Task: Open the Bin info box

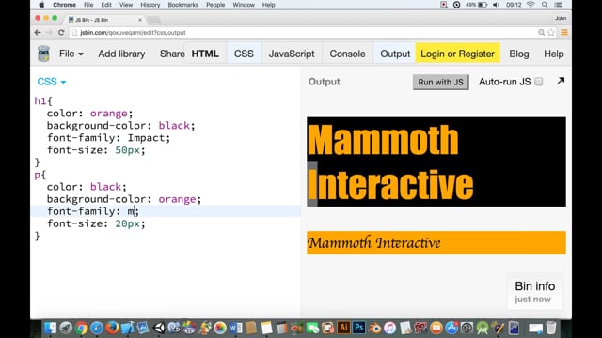Action: 534,292
